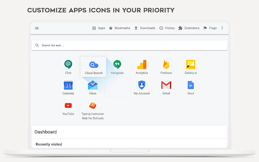Open the Calendar app icon

pos(68,85)
